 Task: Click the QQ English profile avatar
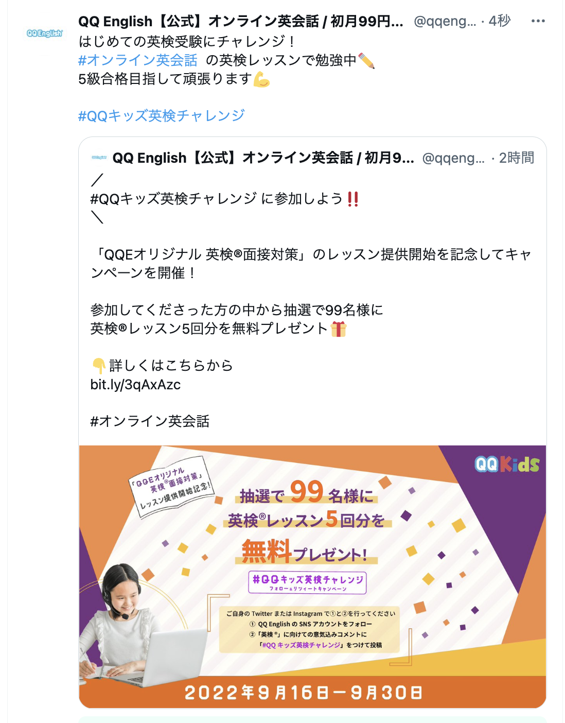pos(45,33)
